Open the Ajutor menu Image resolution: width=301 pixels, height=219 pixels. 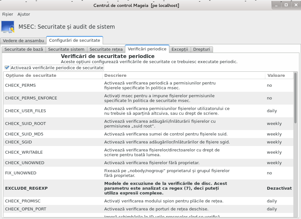(24, 14)
